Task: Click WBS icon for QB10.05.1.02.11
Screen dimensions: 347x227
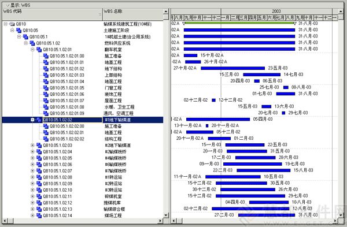Action: point(39,196)
